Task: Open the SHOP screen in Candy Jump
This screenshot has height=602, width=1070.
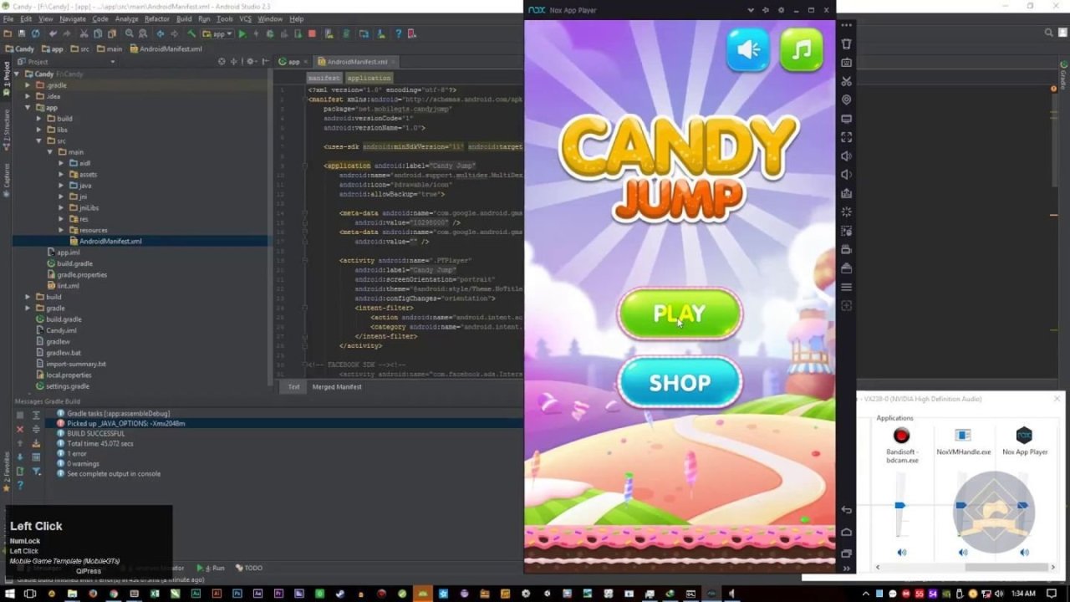Action: click(x=679, y=383)
